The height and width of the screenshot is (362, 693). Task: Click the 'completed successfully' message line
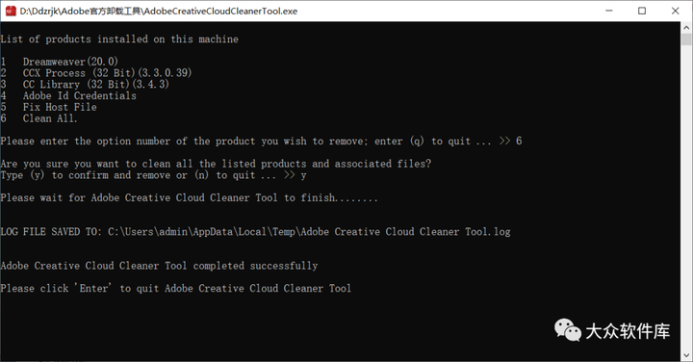click(159, 266)
